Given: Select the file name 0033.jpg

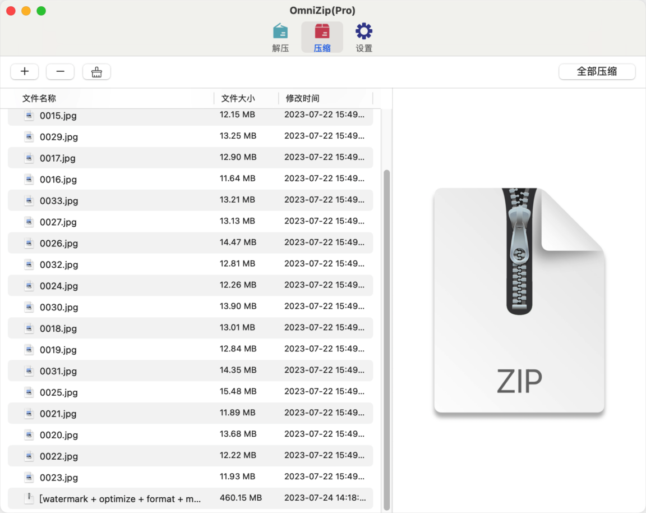Looking at the screenshot, I should [59, 201].
